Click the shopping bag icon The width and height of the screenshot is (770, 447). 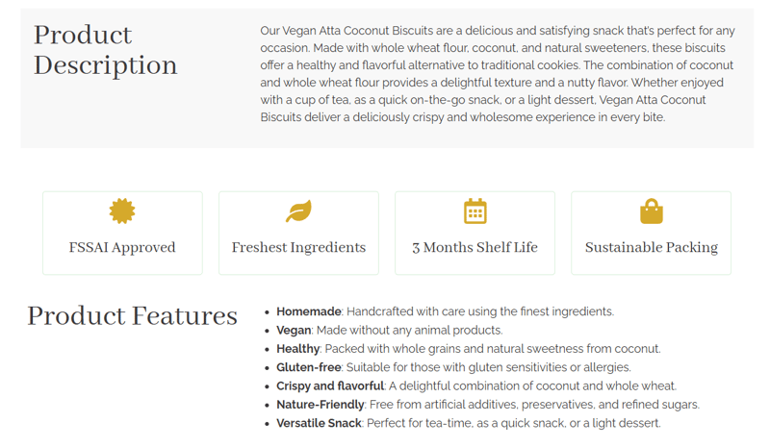click(652, 211)
